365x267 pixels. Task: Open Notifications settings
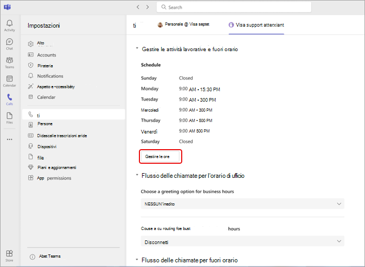click(50, 76)
